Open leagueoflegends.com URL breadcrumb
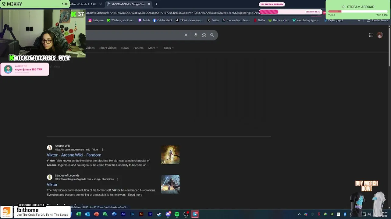 (84, 179)
